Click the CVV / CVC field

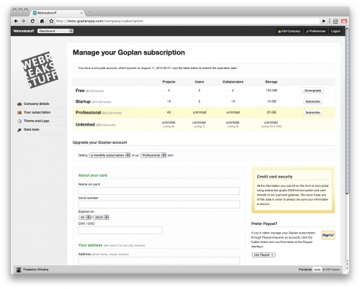tap(120, 230)
